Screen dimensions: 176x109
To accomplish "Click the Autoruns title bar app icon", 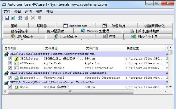I will coord(4,4).
